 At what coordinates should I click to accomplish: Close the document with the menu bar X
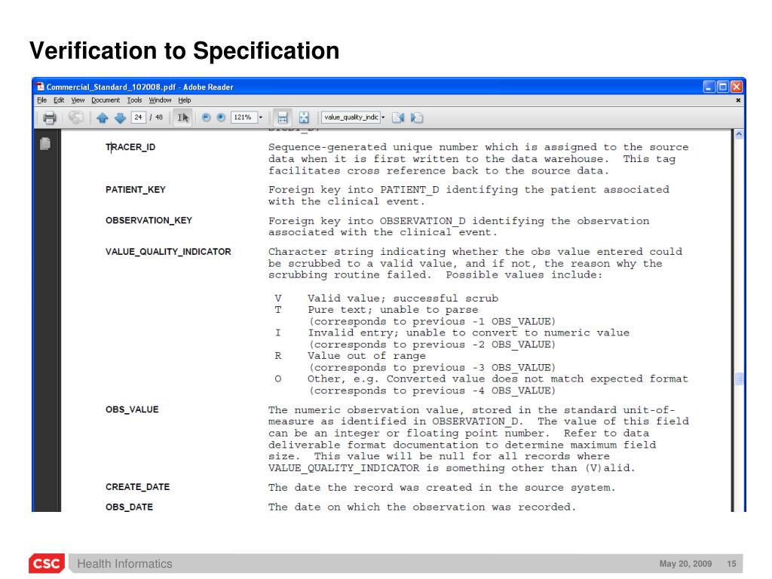(x=738, y=100)
